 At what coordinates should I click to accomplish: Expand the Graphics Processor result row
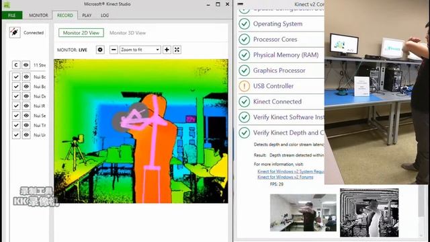click(281, 71)
